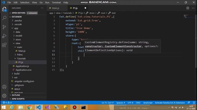Open the Terminal menu
The image size is (197, 110).
point(56,2)
